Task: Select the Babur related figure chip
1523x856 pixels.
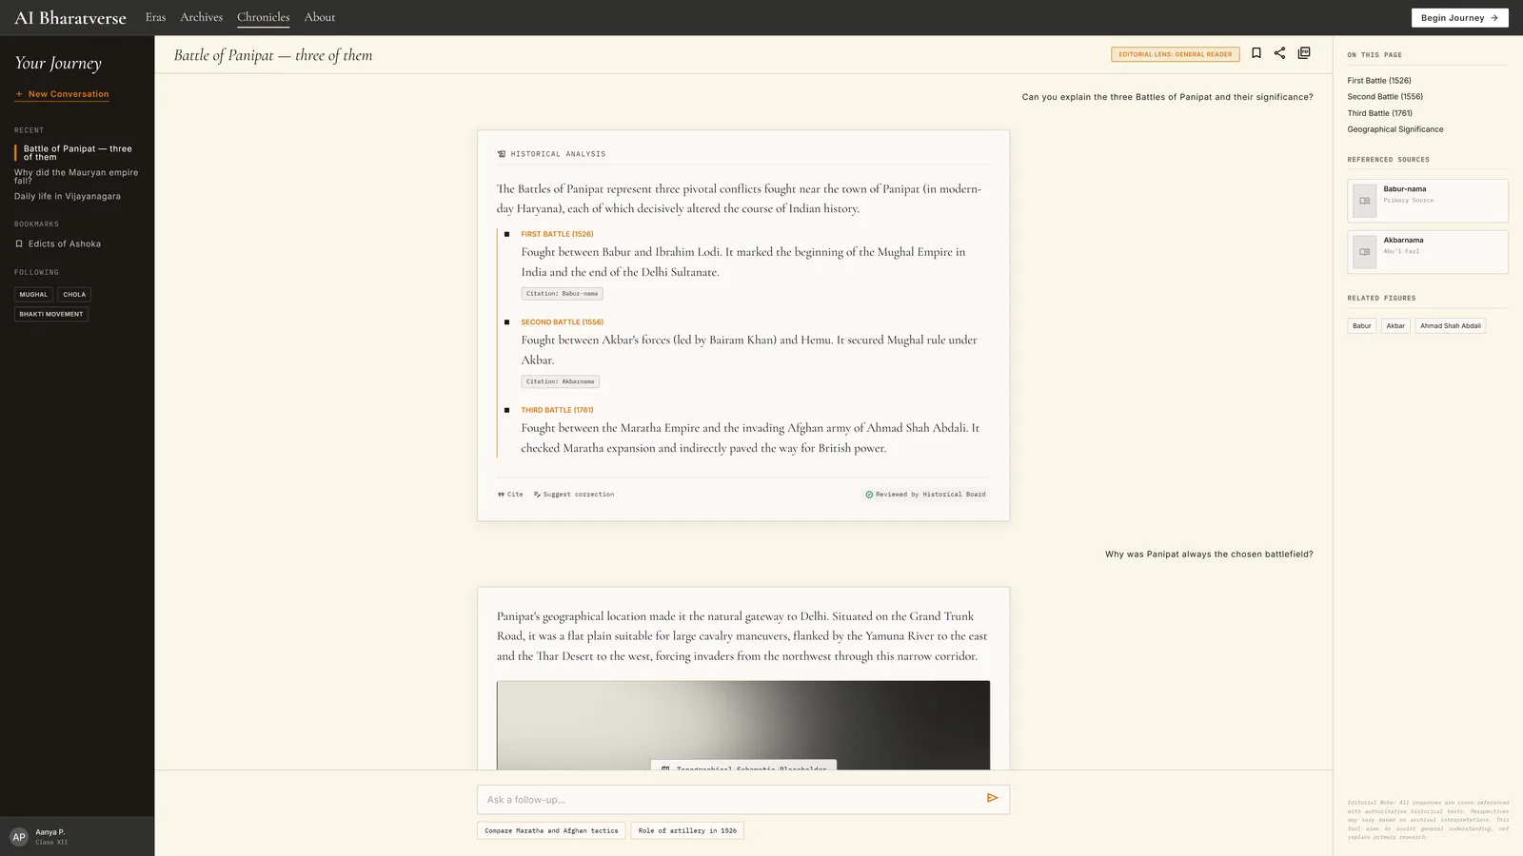Action: tap(1362, 326)
